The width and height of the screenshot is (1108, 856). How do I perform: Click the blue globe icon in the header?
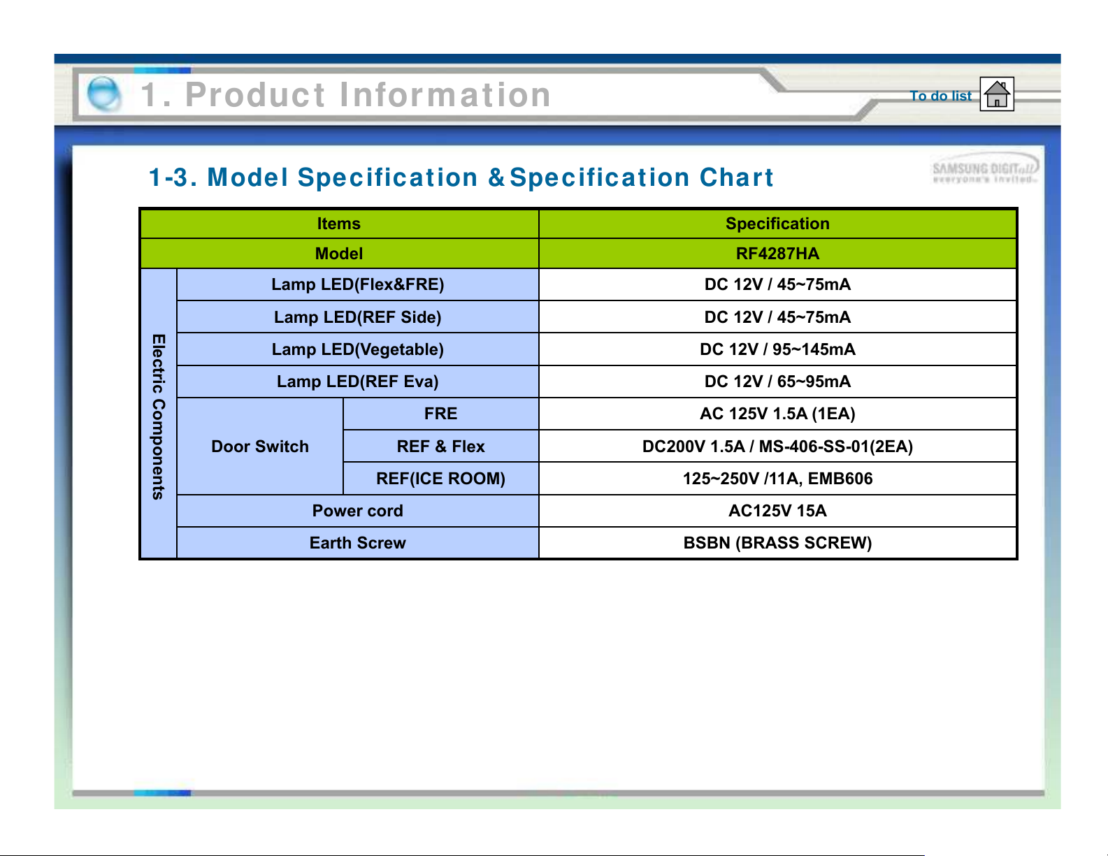104,94
